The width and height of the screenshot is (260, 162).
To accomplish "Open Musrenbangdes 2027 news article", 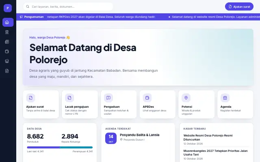I will tap(215, 153).
